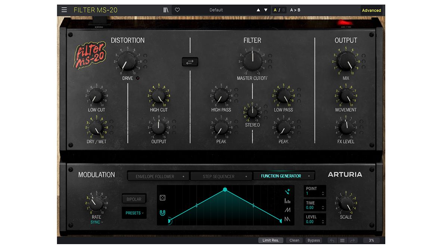448x252 pixels.
Task: Select the step bars draw mode icon
Action: click(287, 201)
